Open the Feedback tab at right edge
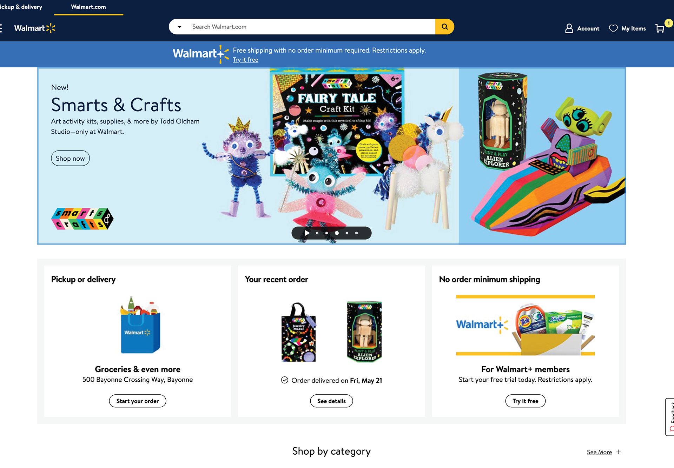Viewport: 674px width, 468px height. (670, 417)
